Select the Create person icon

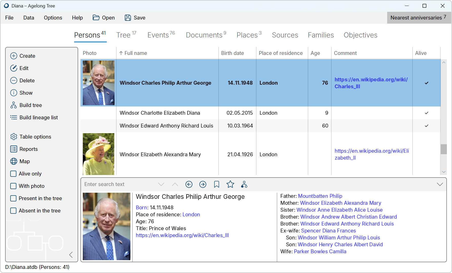tap(14, 56)
